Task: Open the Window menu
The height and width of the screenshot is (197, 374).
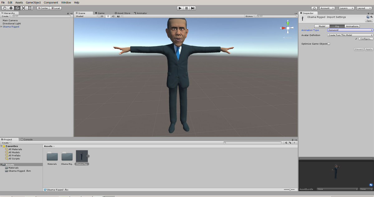Action: click(x=66, y=2)
